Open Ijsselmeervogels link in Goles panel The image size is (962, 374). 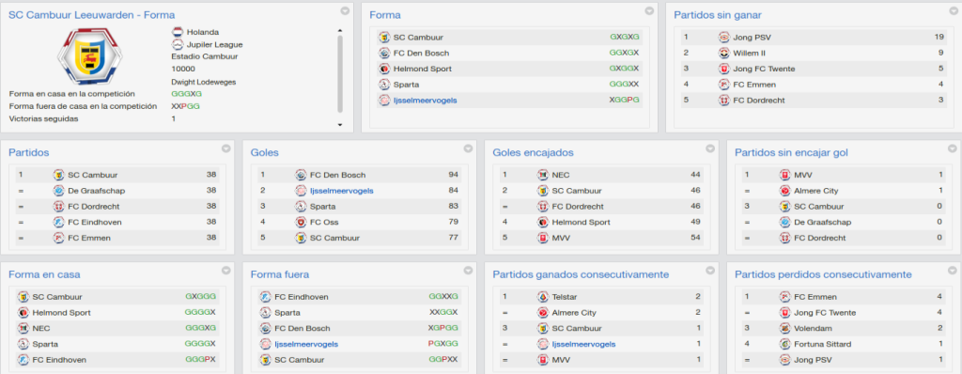point(342,191)
